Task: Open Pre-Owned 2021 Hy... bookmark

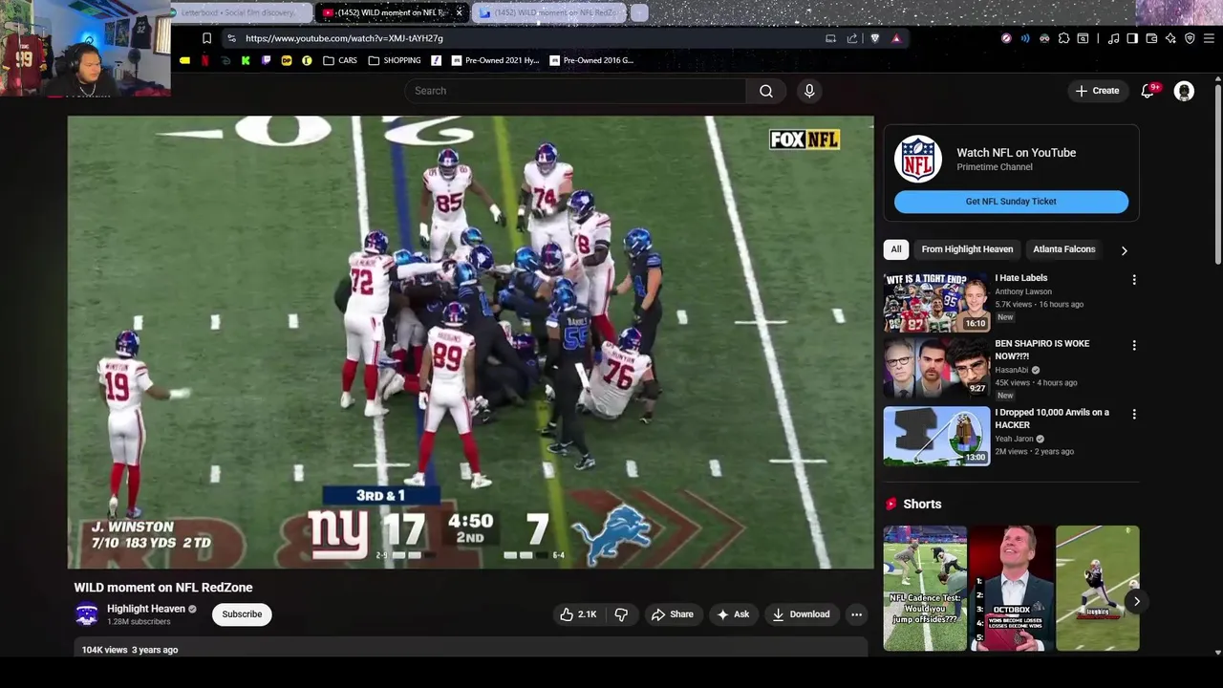Action: (x=496, y=60)
